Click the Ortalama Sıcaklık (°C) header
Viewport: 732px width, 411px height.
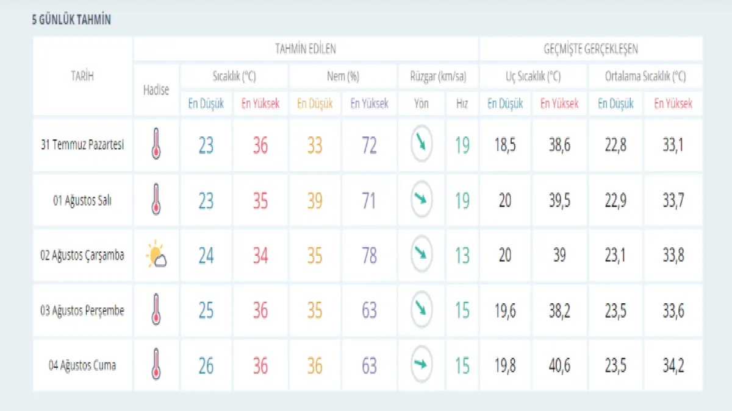pos(645,77)
